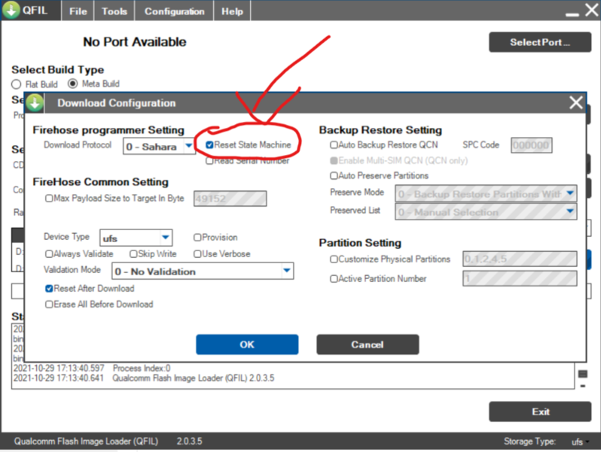Uncheck Reset After Download option
601x452 pixels.
tap(49, 289)
